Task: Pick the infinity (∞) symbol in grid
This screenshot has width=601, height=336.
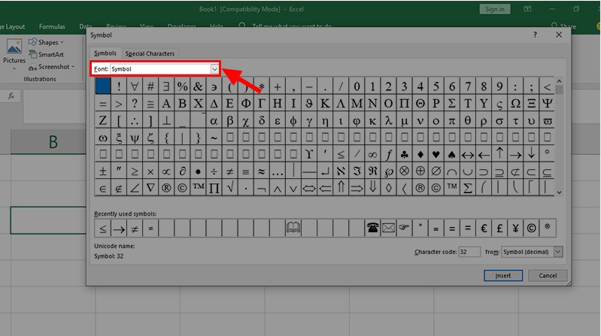Action: pyautogui.click(x=372, y=154)
